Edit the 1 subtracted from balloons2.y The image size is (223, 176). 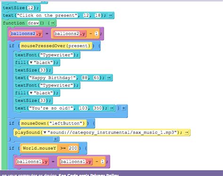[x=96, y=34]
